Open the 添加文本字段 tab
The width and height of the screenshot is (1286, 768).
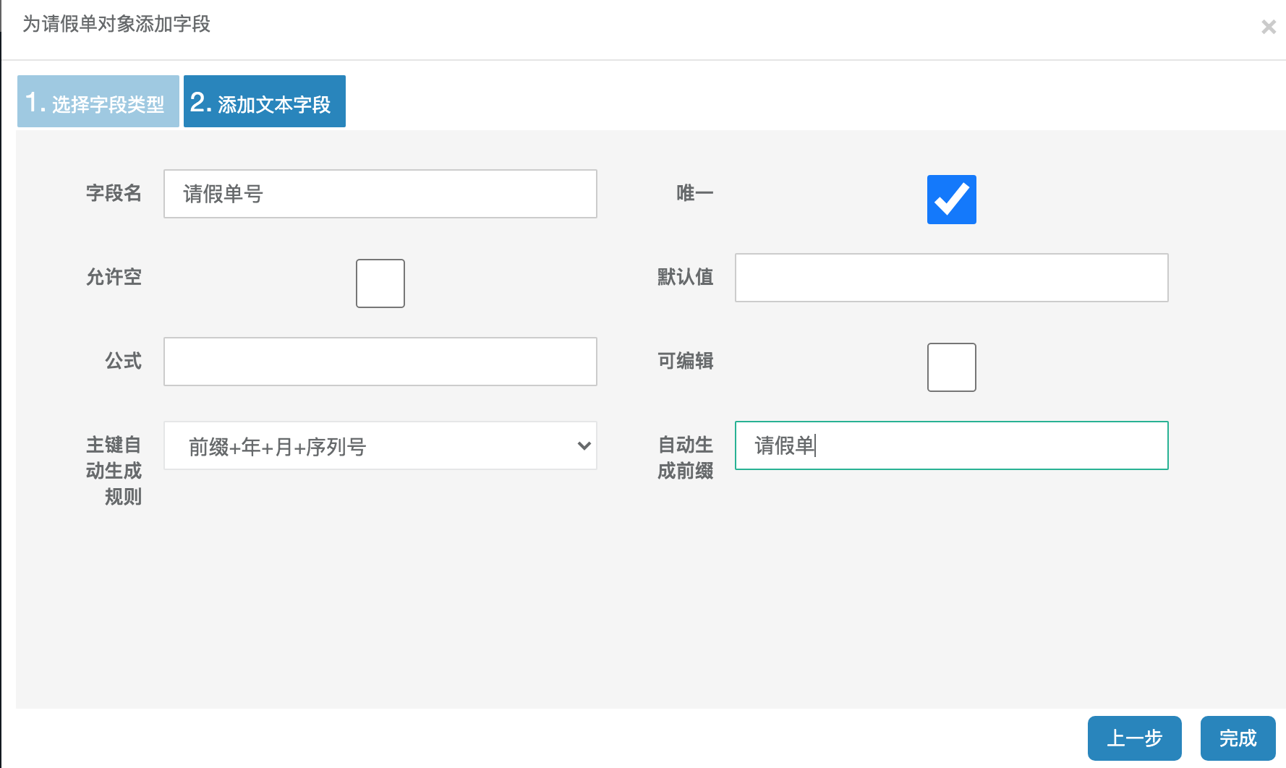264,101
